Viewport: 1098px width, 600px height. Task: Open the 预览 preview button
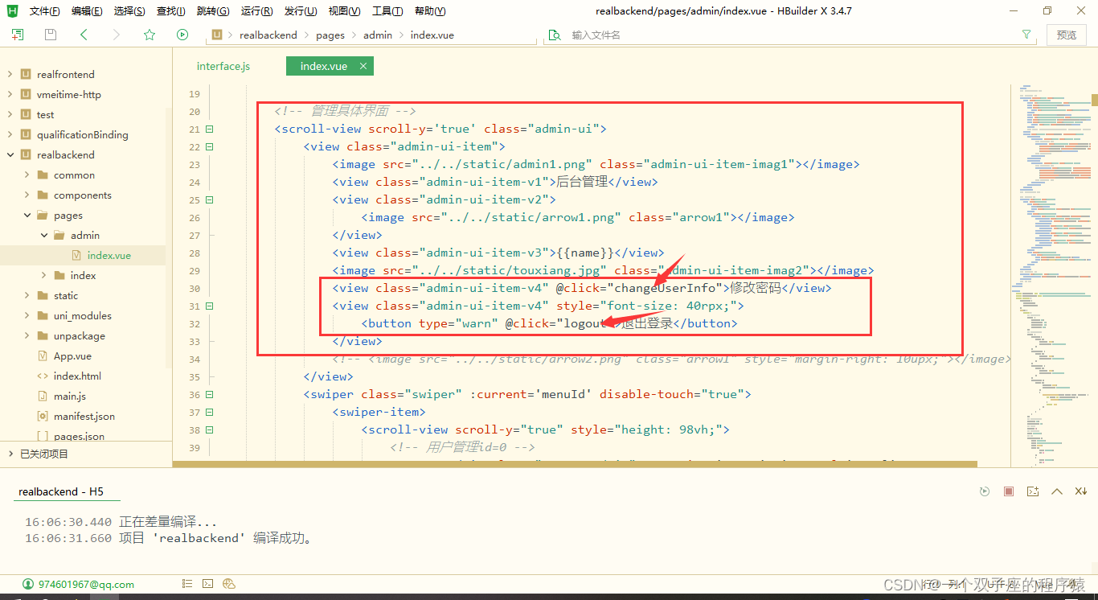1067,35
